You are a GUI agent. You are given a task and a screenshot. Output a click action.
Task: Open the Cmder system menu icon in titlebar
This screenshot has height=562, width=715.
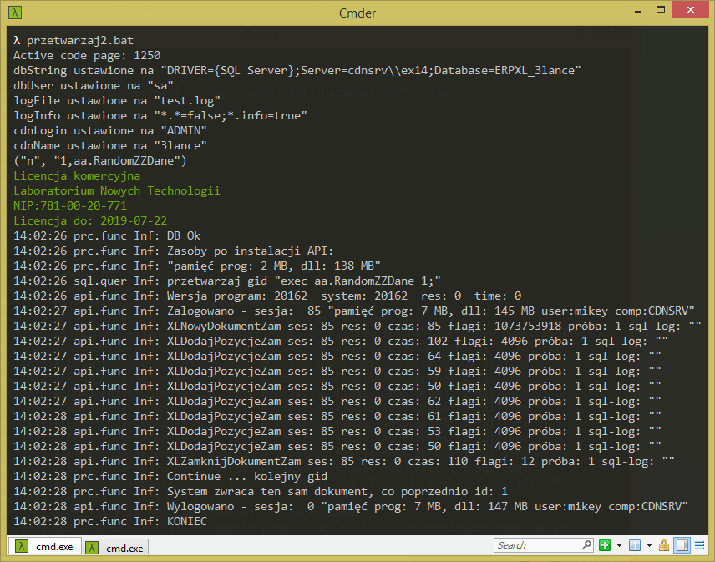point(16,13)
